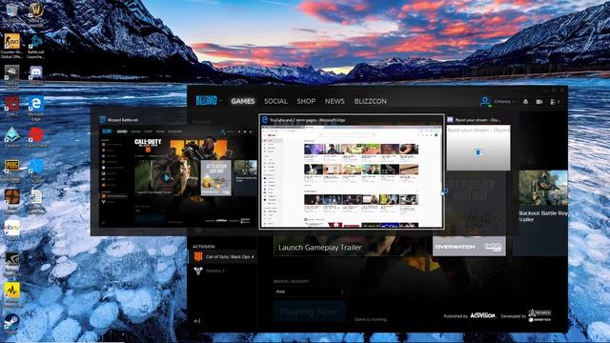The width and height of the screenshot is (610, 343).
Task: Open the Launch Gameplay Trailer card
Action: (x=350, y=246)
